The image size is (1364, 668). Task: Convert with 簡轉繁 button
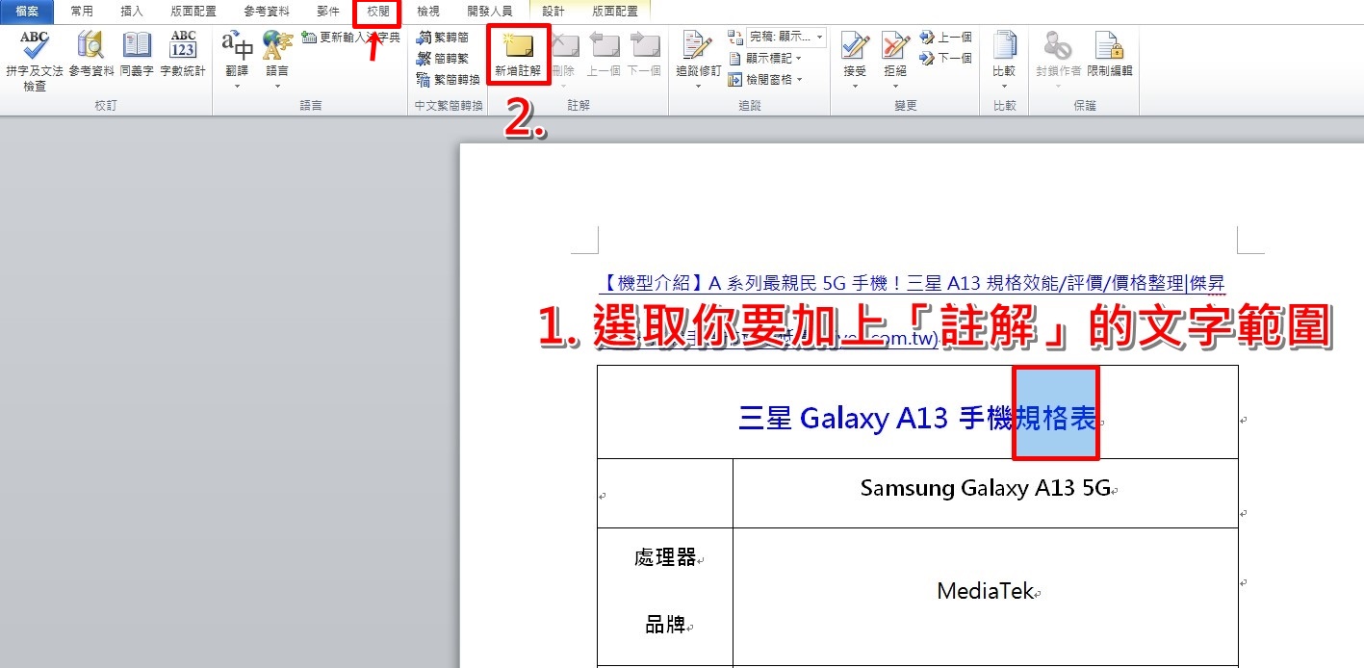[x=443, y=59]
